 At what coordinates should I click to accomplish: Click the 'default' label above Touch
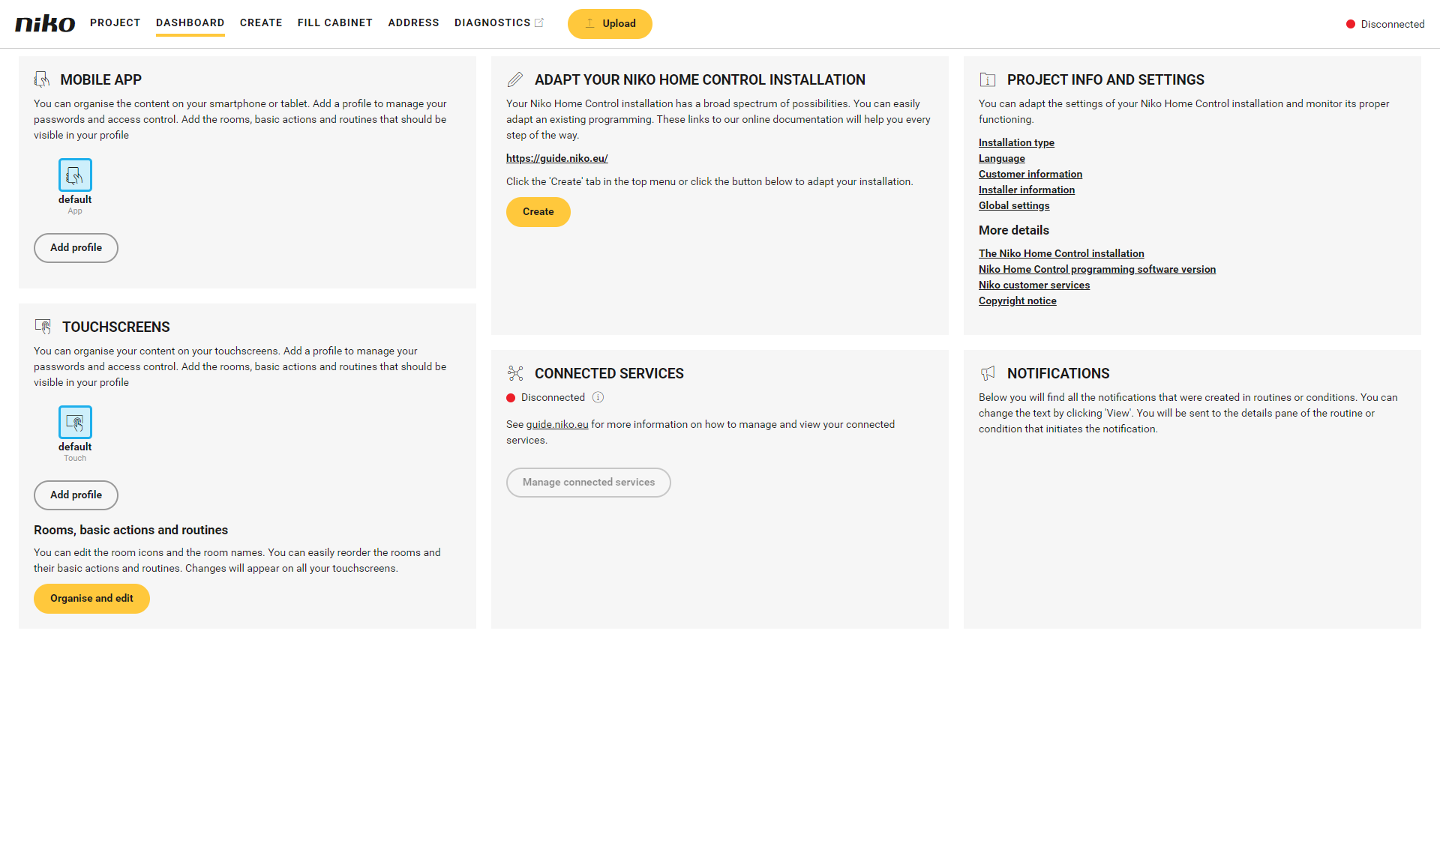[x=75, y=447]
